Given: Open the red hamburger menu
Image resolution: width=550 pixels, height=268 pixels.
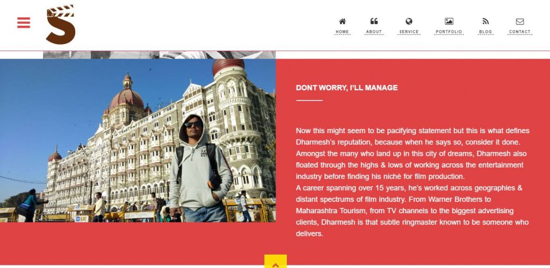Looking at the screenshot, I should pos(24,23).
